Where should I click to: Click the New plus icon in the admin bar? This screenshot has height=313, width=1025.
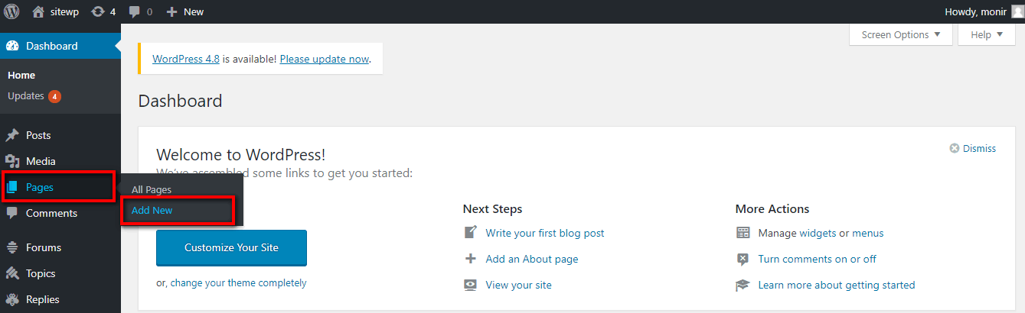click(171, 12)
